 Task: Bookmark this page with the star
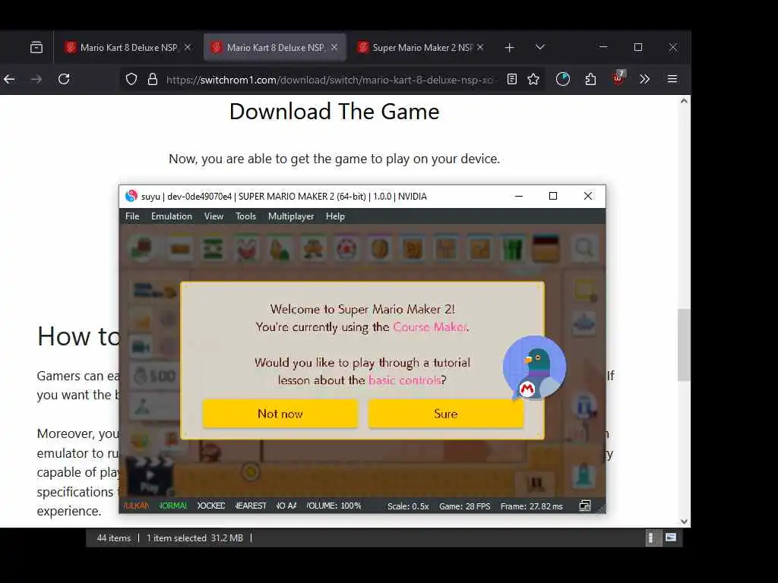tap(533, 79)
